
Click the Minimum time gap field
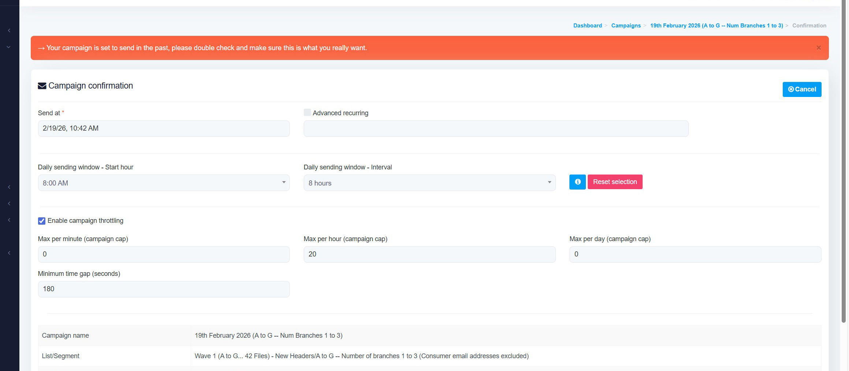click(x=164, y=289)
